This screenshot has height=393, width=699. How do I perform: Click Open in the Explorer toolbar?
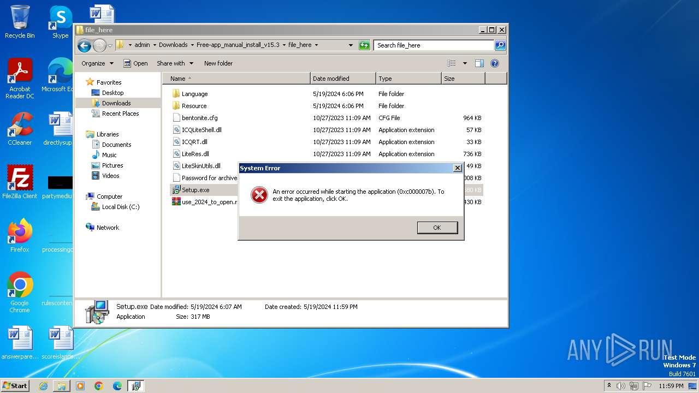coord(135,63)
